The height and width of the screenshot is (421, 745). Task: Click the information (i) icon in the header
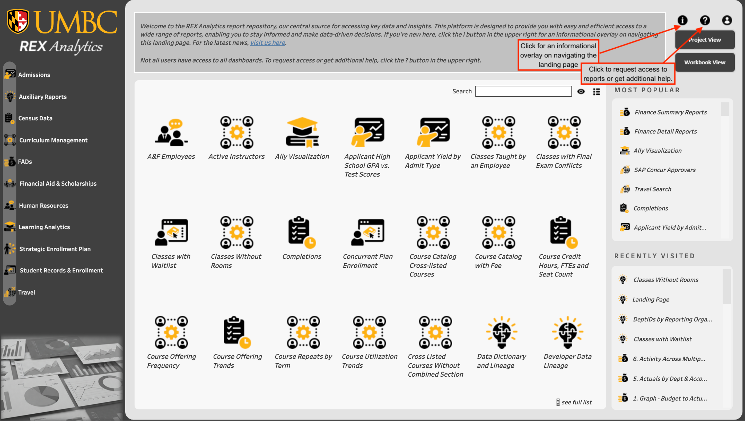682,20
